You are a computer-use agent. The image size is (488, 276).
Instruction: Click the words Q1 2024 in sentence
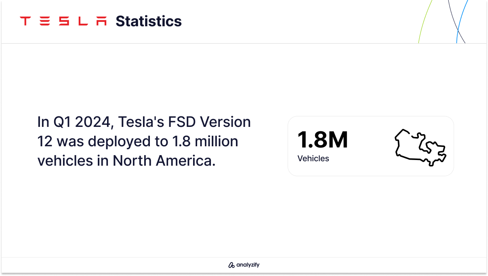[80, 122]
